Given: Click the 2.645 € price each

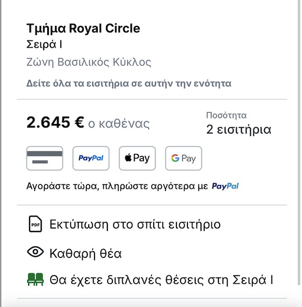Looking at the screenshot, I should point(55,123).
